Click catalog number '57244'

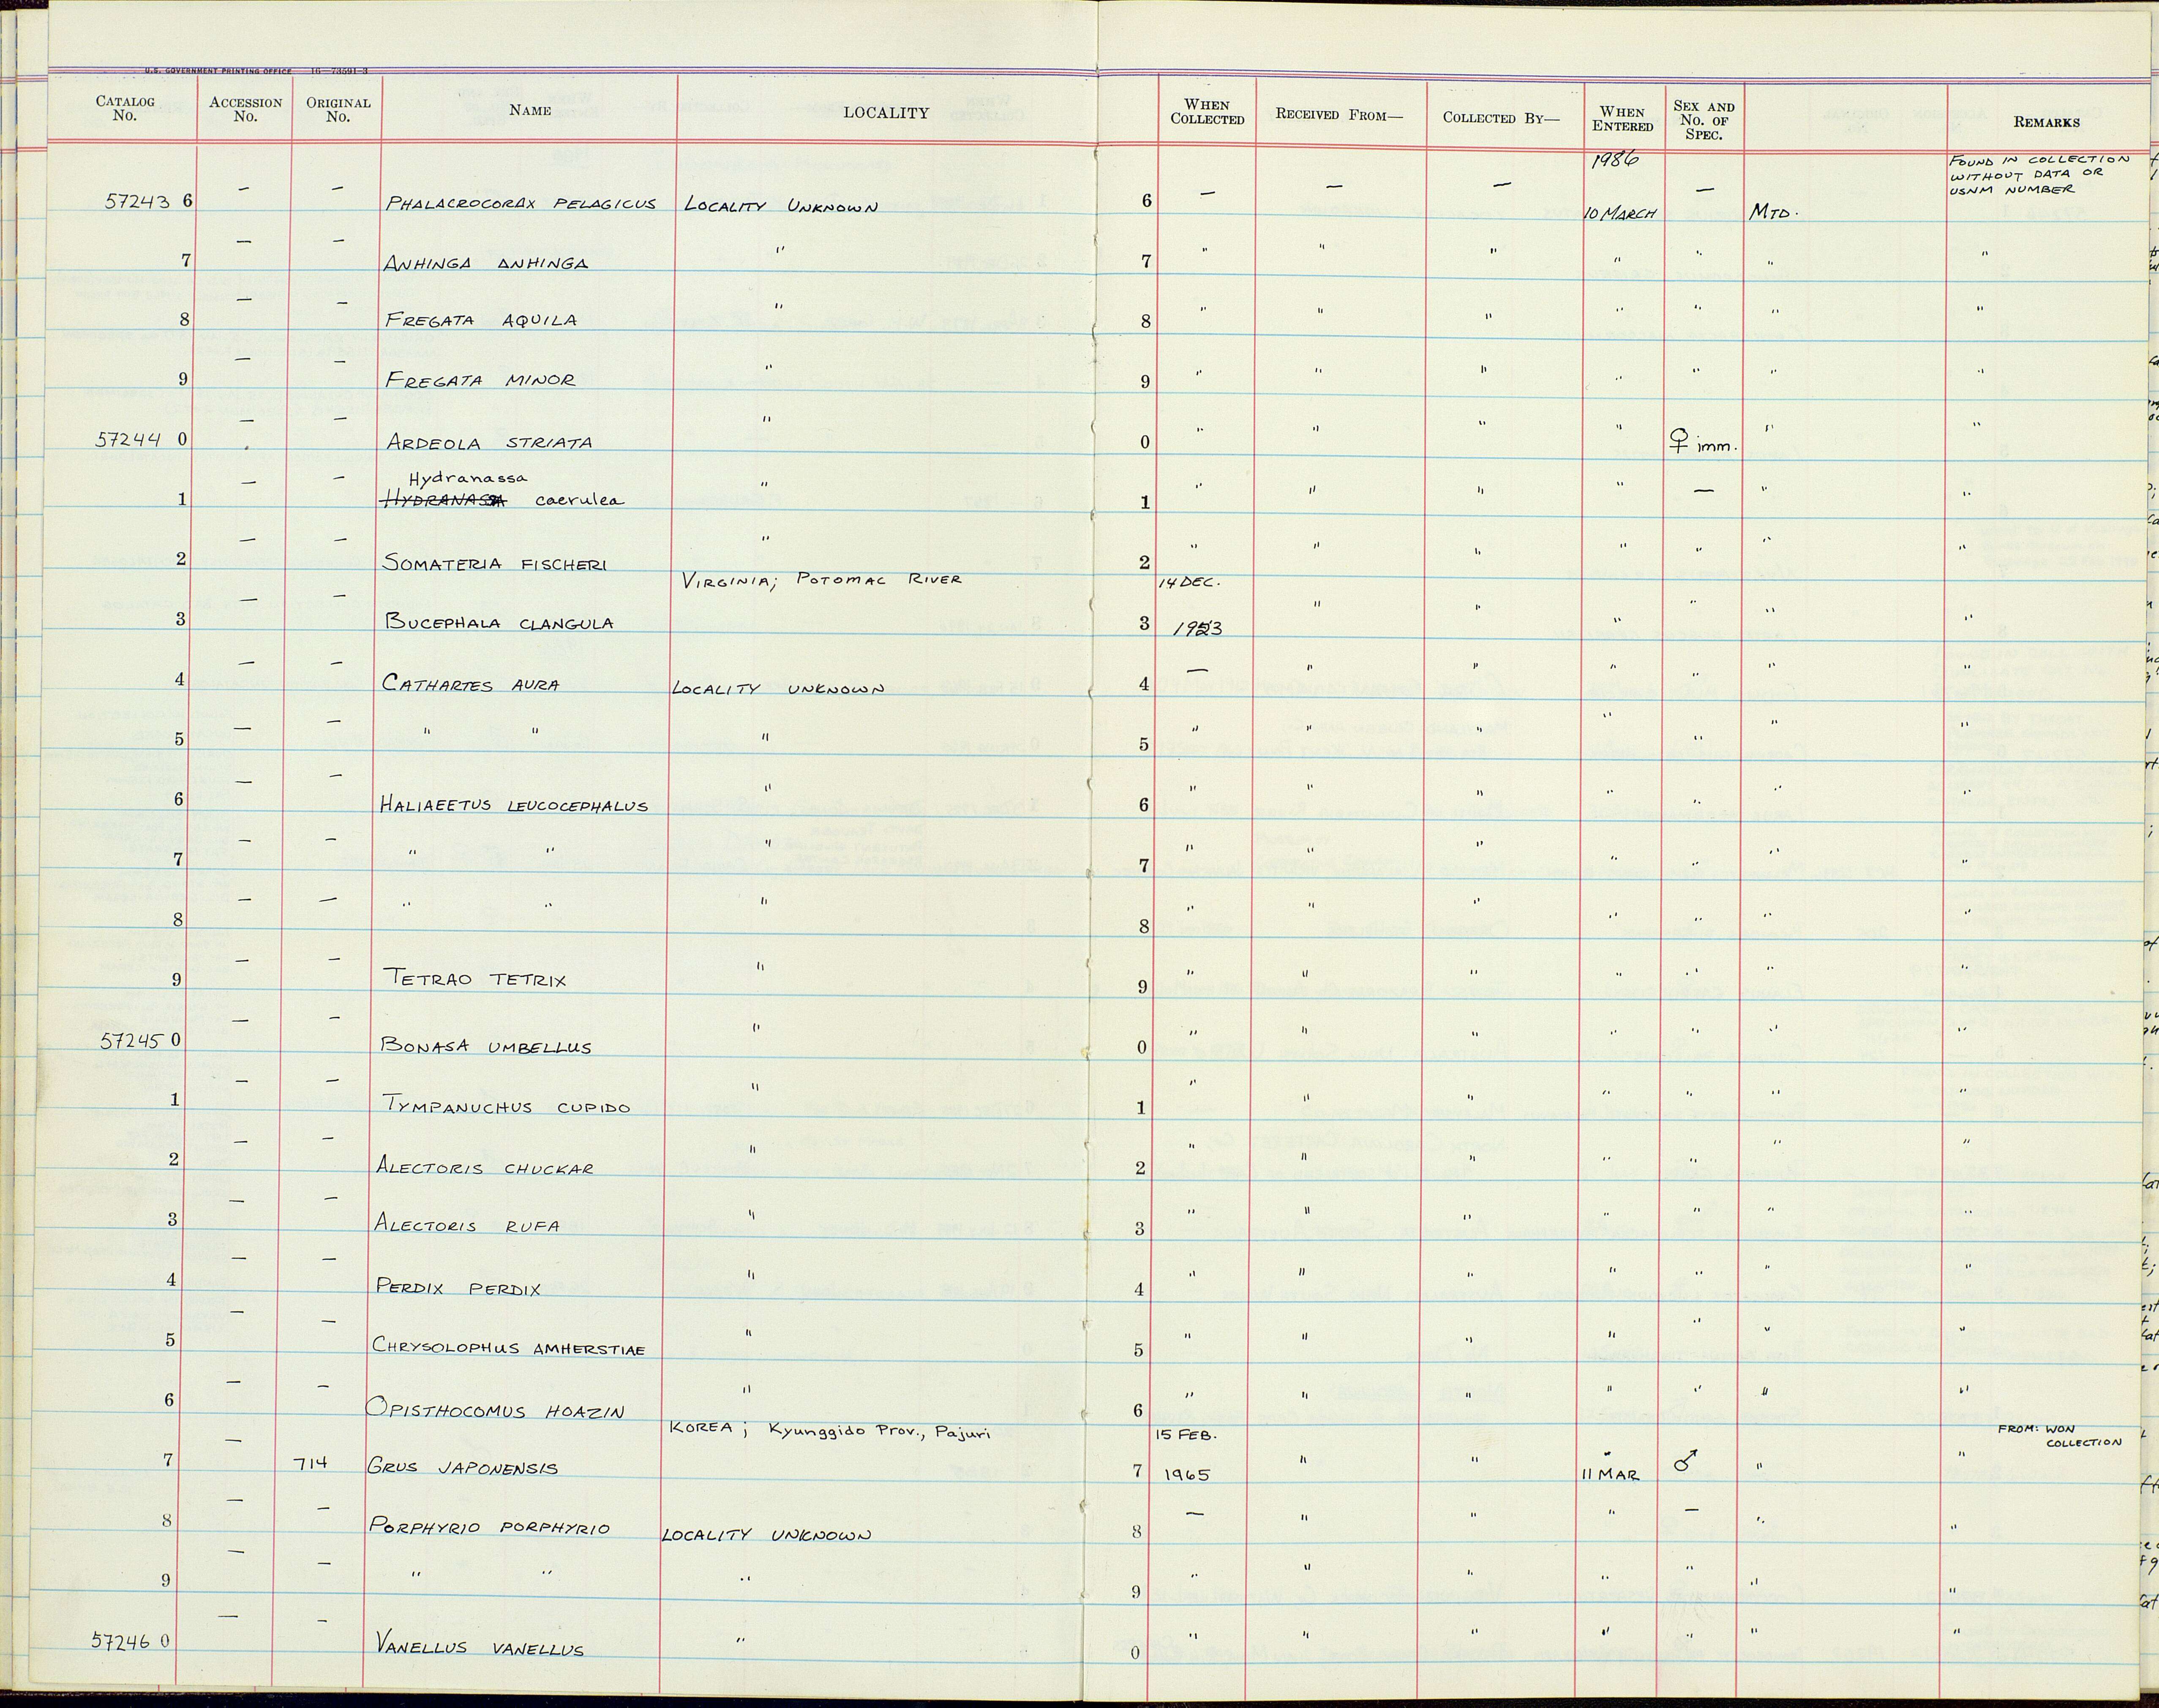[x=129, y=439]
